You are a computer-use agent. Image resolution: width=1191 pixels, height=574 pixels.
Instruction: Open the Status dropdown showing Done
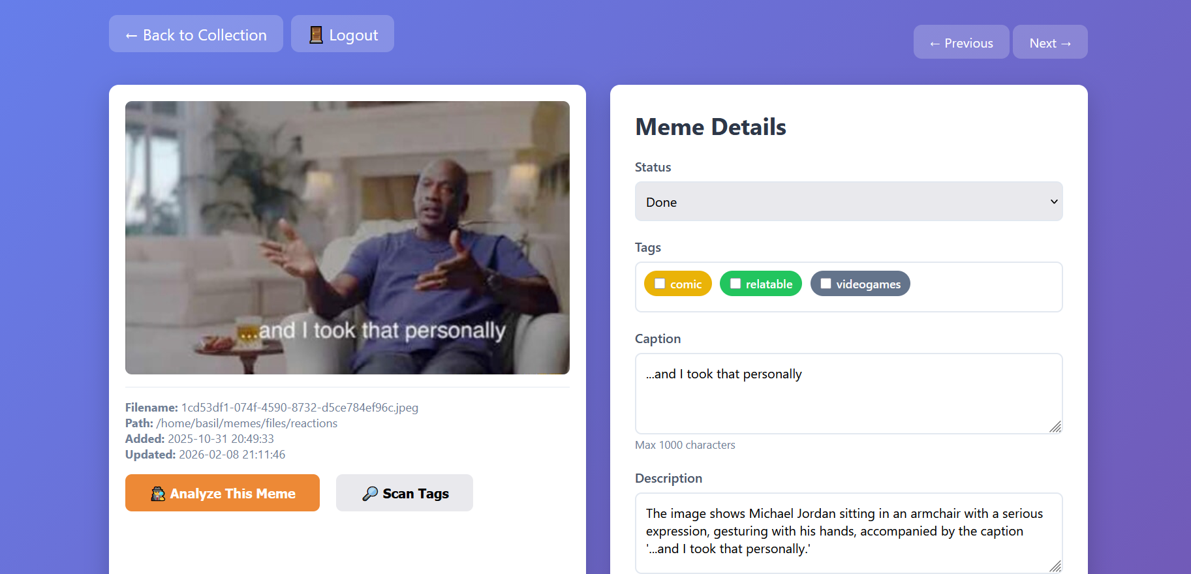click(x=848, y=202)
